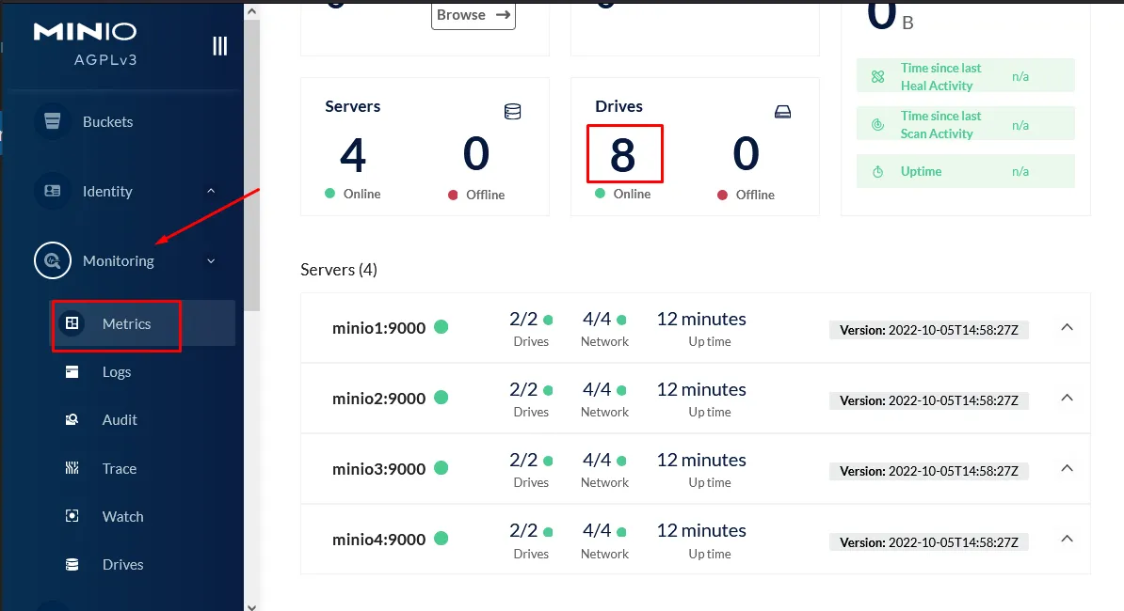Click the Drives icon in sidebar menu

pyautogui.click(x=72, y=565)
